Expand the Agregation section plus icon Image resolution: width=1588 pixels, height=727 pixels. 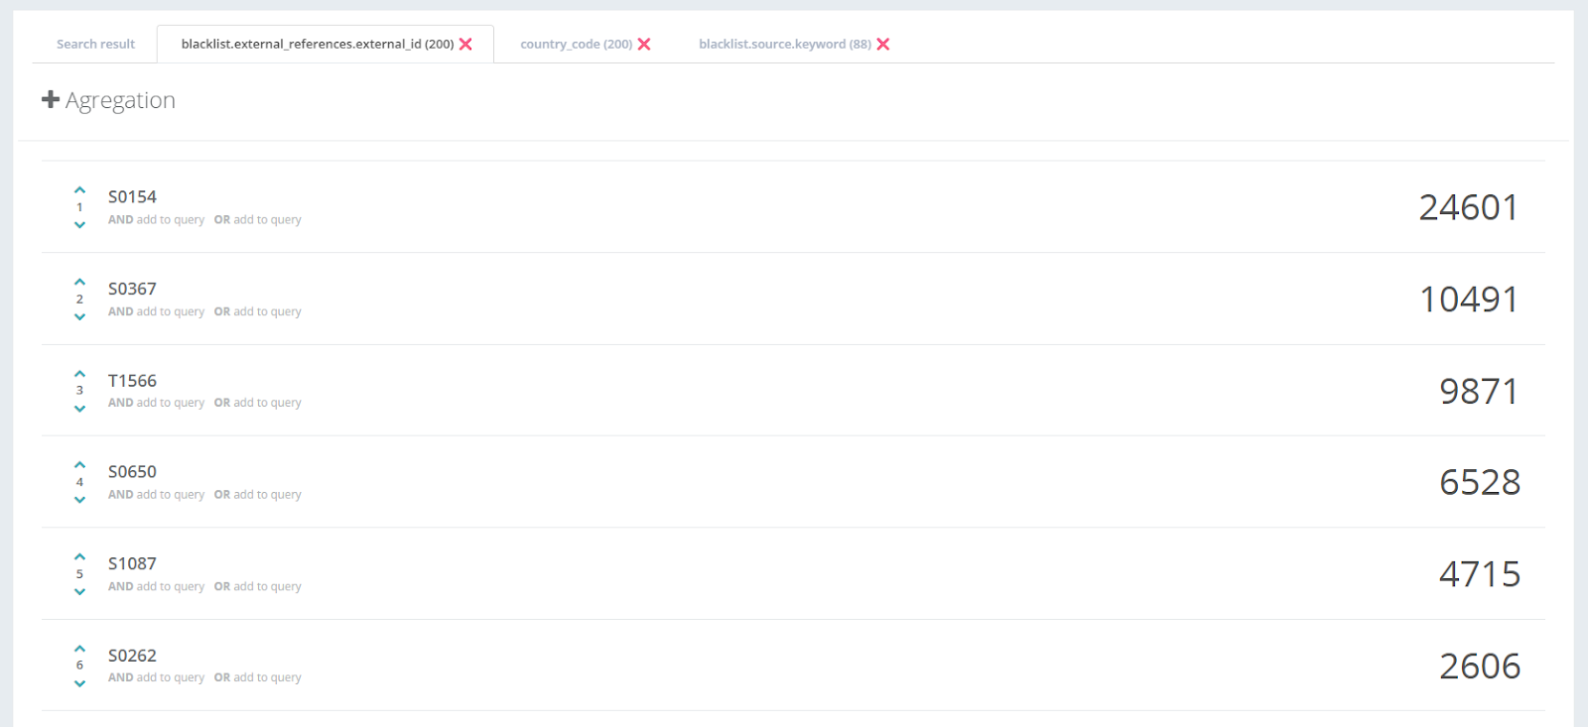(51, 100)
